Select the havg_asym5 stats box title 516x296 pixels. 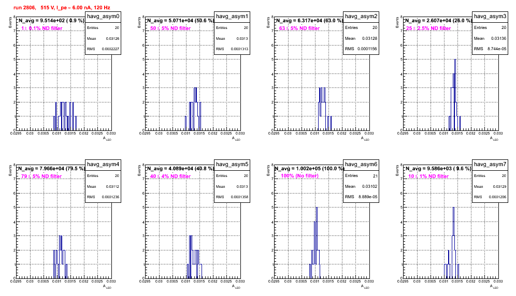pos(232,165)
